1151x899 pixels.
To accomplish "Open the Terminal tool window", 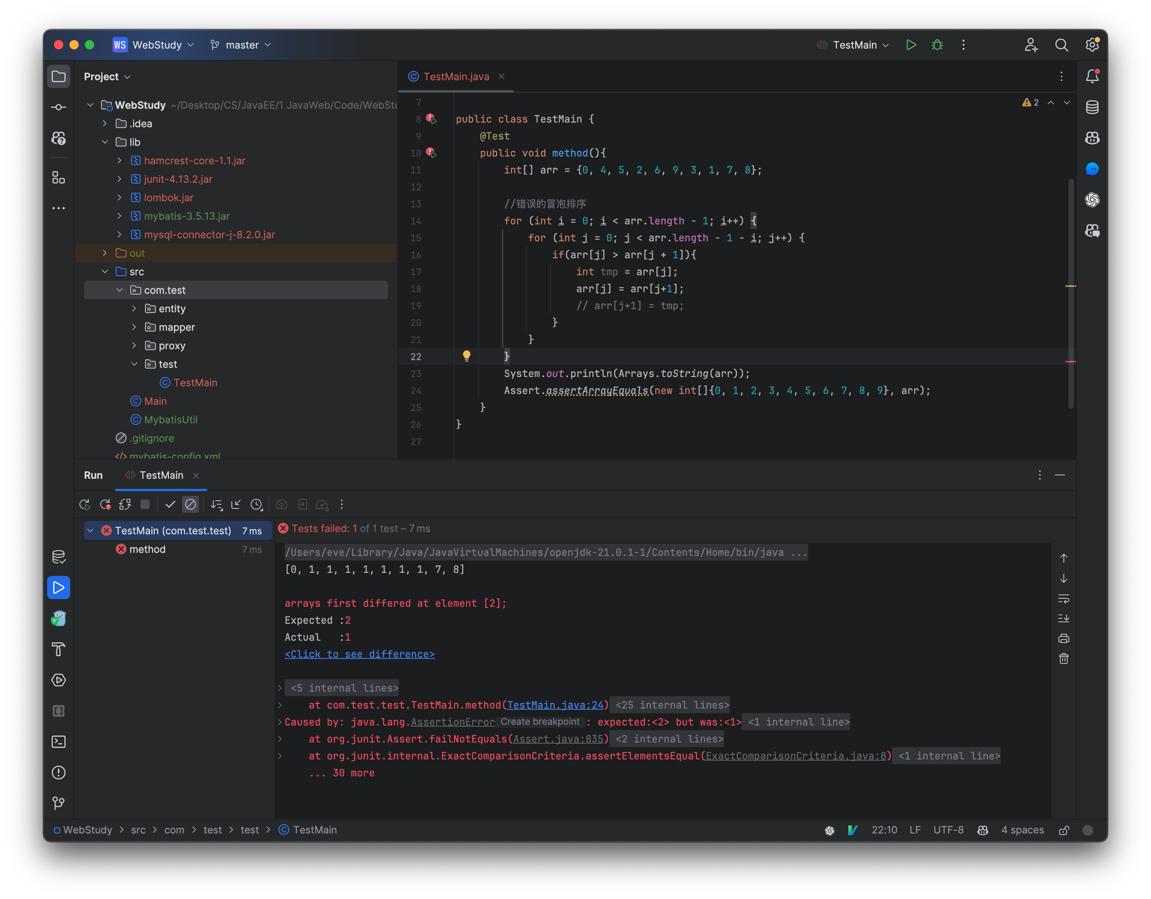I will [x=59, y=742].
